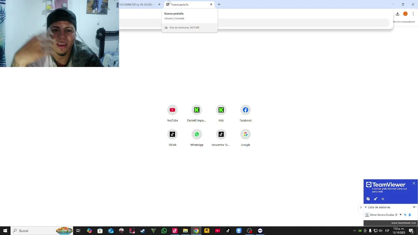Open the TikTok shortcut tile
The width and height of the screenshot is (418, 235).
coord(172,138)
